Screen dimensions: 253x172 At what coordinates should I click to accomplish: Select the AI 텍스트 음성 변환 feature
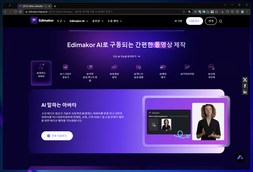click(x=139, y=71)
